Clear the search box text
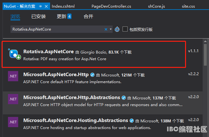Viewport: 209px width, 137px height. [106, 29]
